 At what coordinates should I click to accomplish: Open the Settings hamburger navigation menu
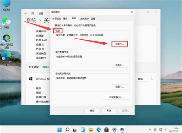tap(33, 13)
